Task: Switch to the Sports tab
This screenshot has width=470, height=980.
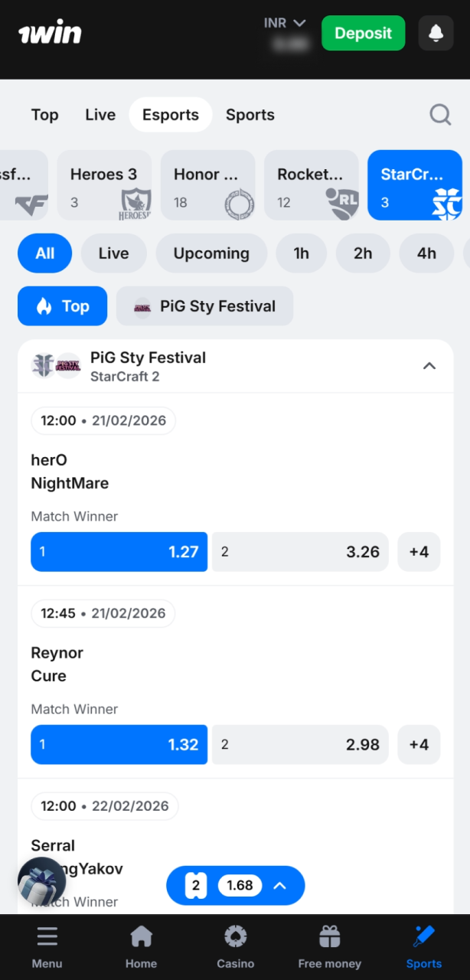Action: pos(250,115)
